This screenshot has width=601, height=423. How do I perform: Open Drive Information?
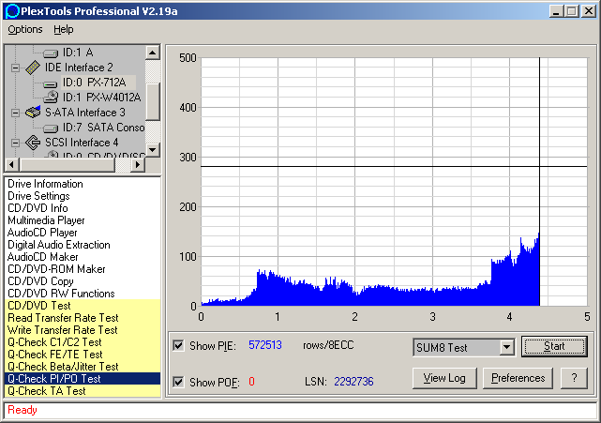coord(83,184)
